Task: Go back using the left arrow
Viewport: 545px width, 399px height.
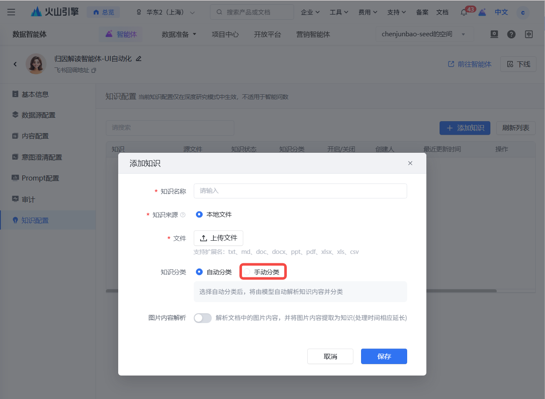Action: [x=15, y=64]
